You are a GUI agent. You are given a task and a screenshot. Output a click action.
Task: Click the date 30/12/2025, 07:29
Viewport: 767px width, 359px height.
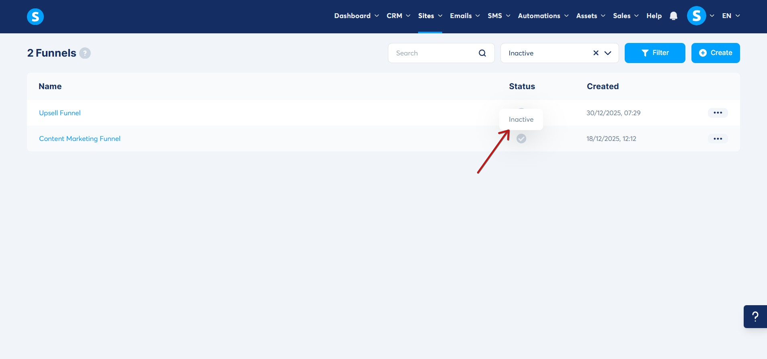[x=613, y=113]
